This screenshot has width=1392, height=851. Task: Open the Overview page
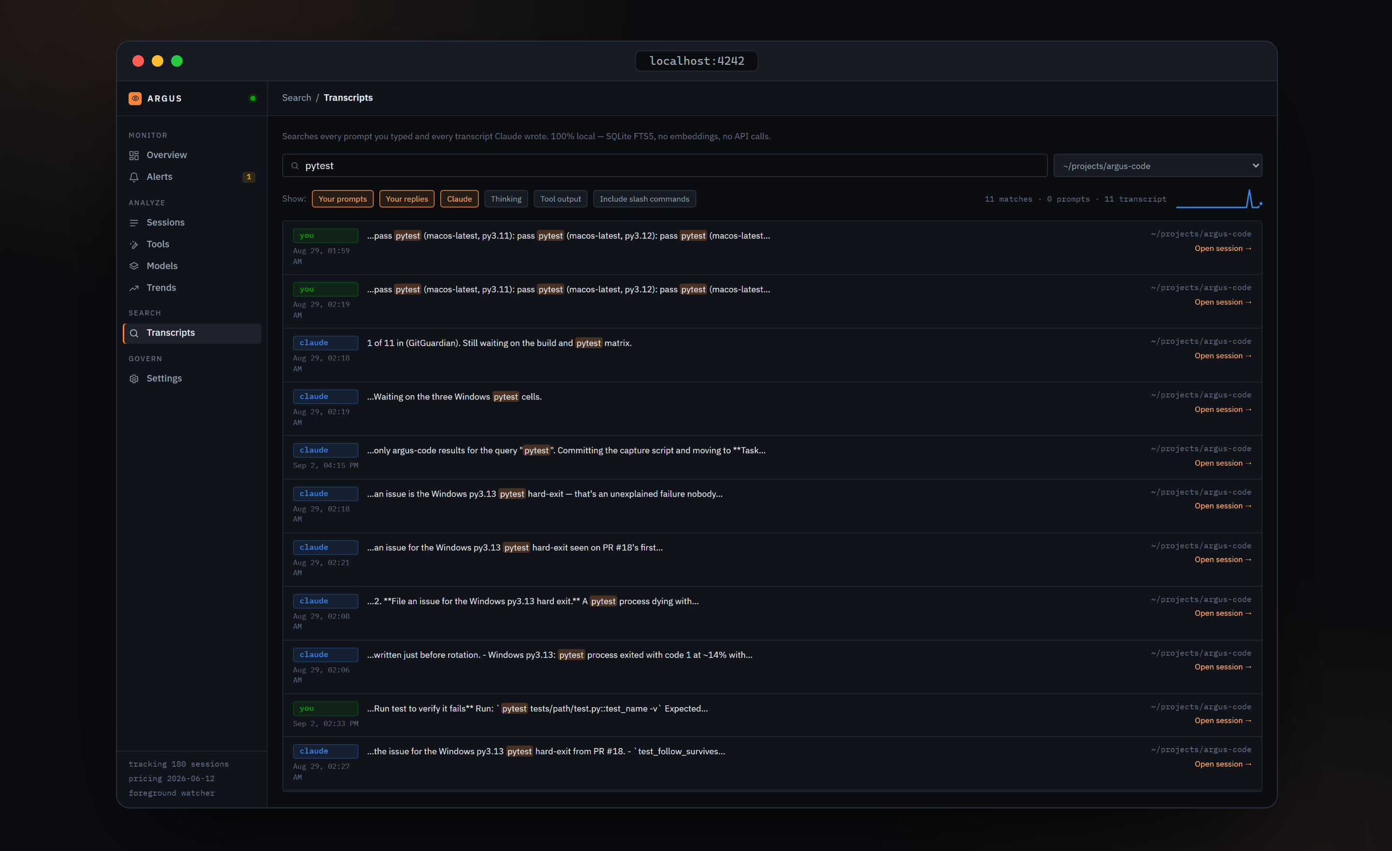pos(191,155)
